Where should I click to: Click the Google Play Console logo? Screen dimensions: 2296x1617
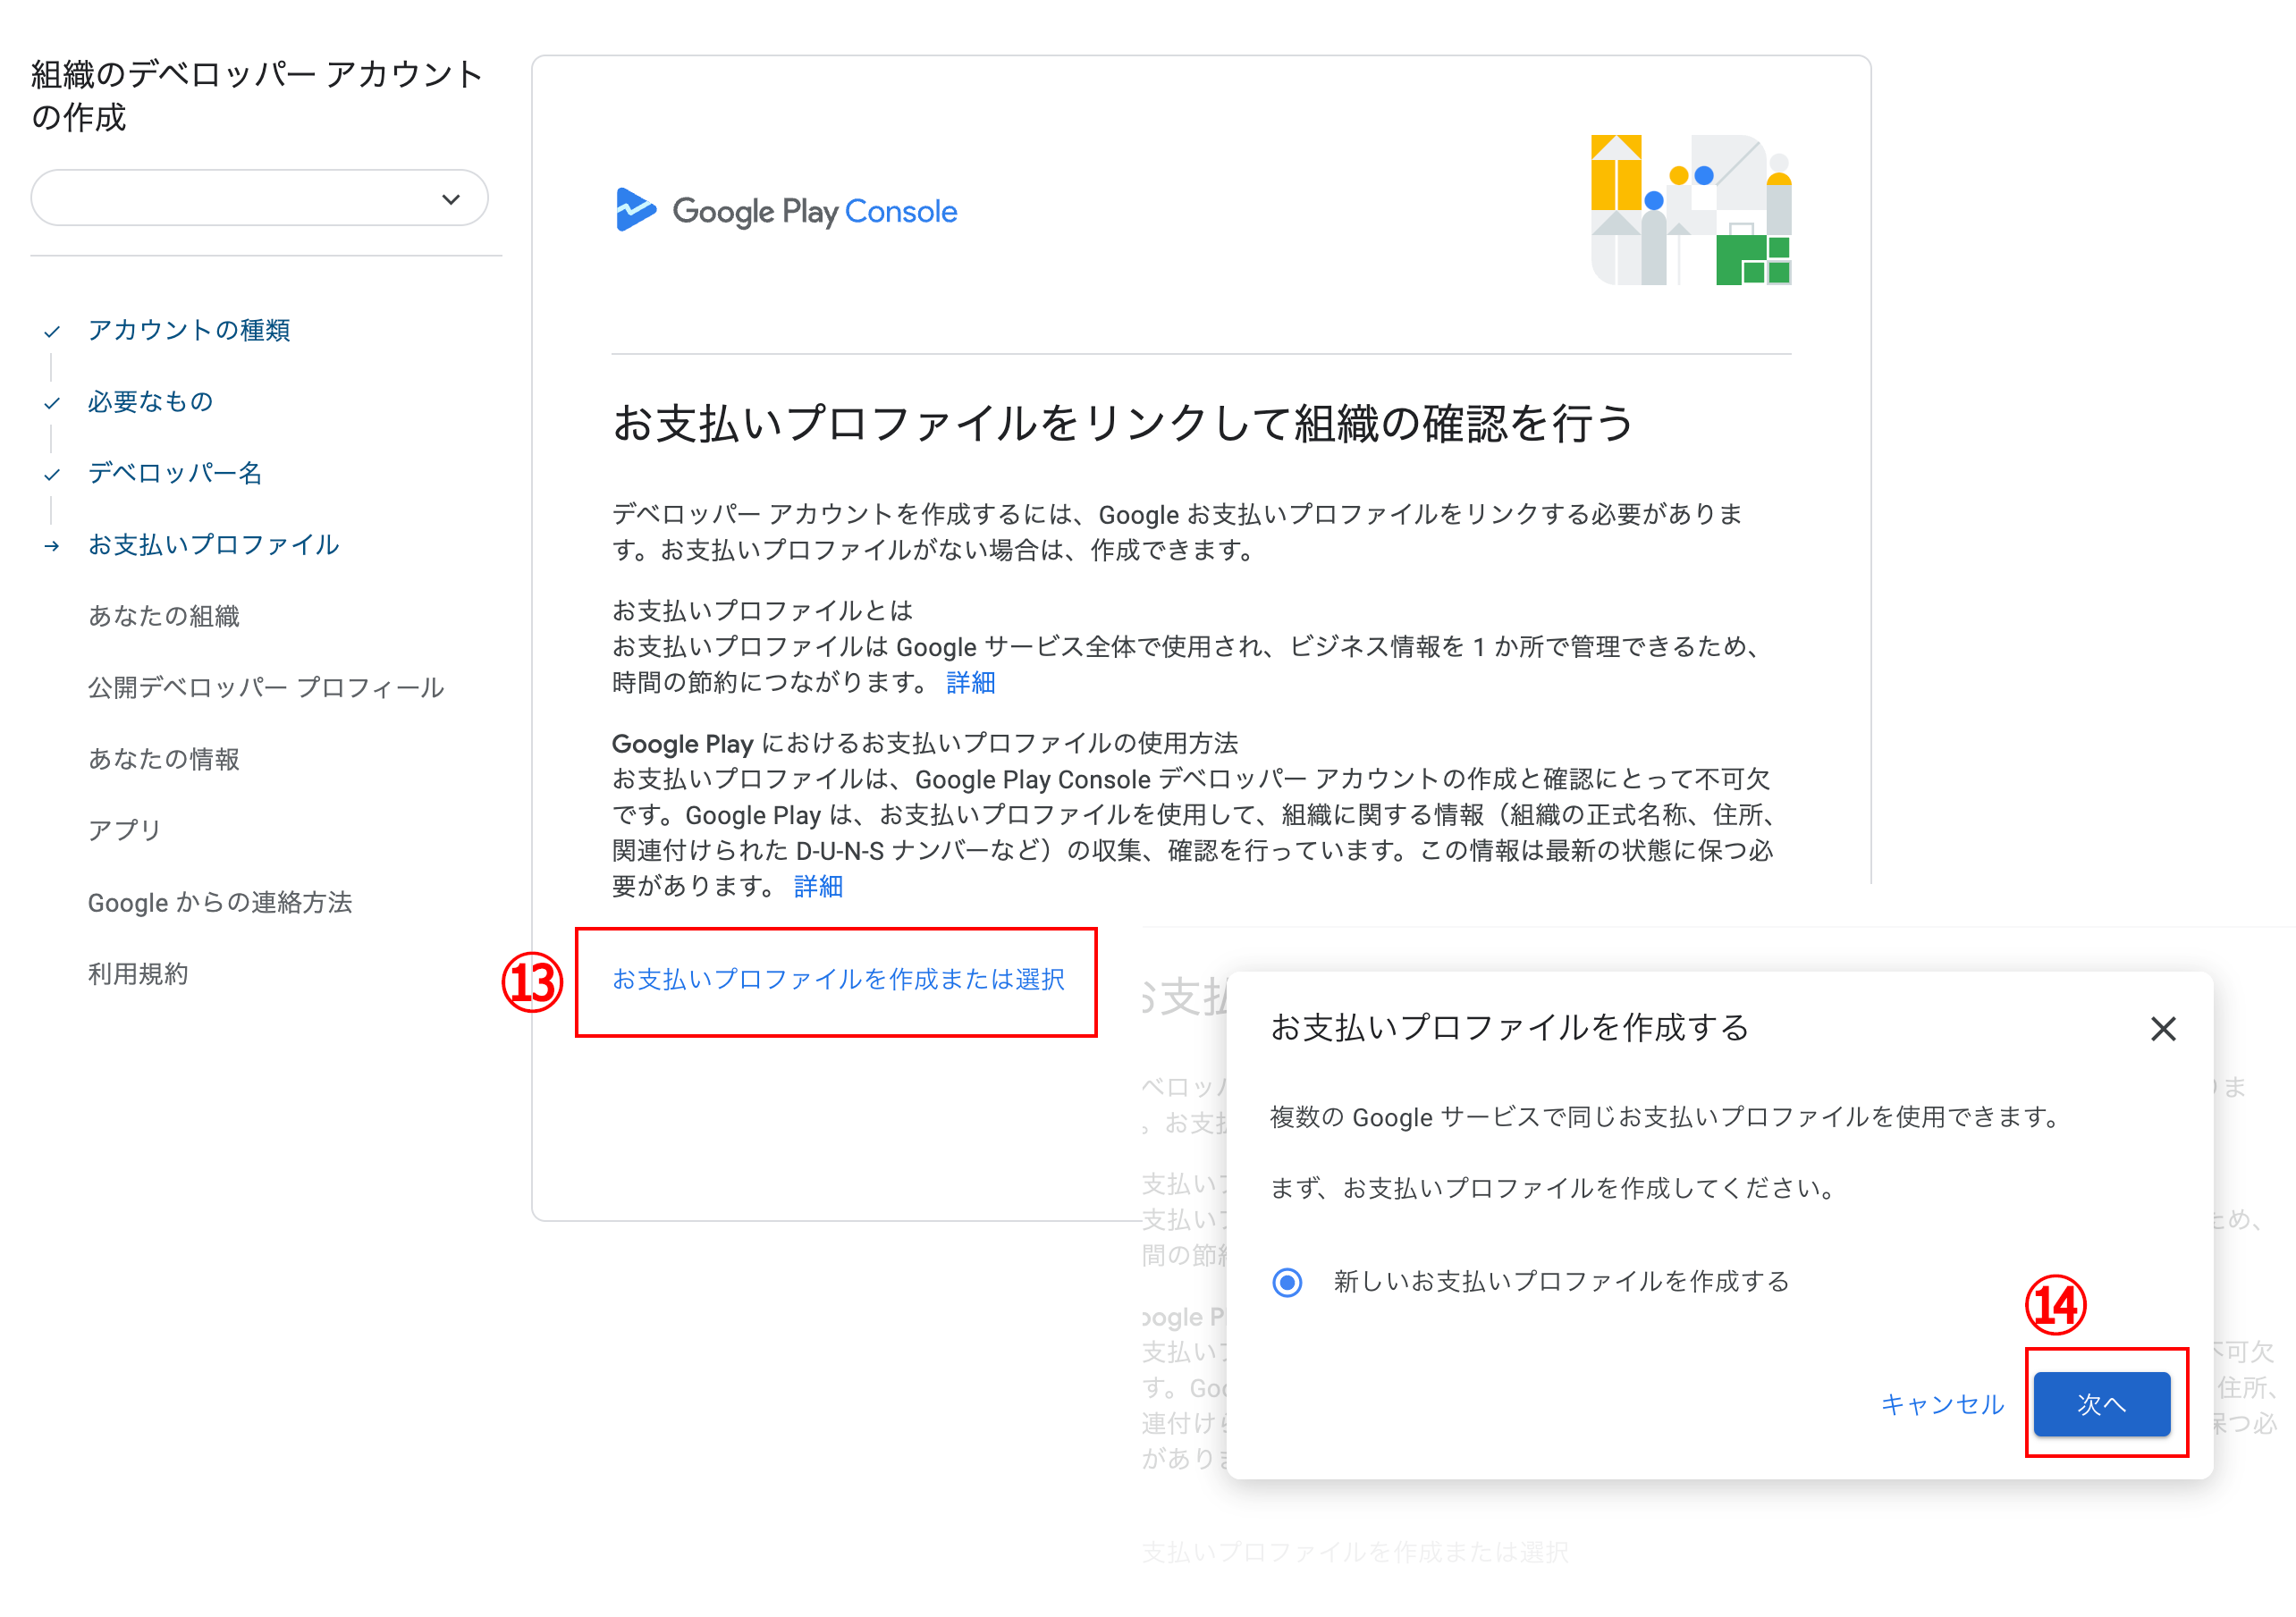pyautogui.click(x=786, y=211)
